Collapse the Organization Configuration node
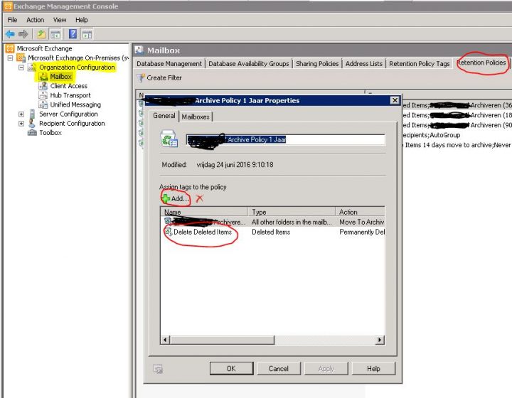This screenshot has height=398, width=512. click(21, 68)
